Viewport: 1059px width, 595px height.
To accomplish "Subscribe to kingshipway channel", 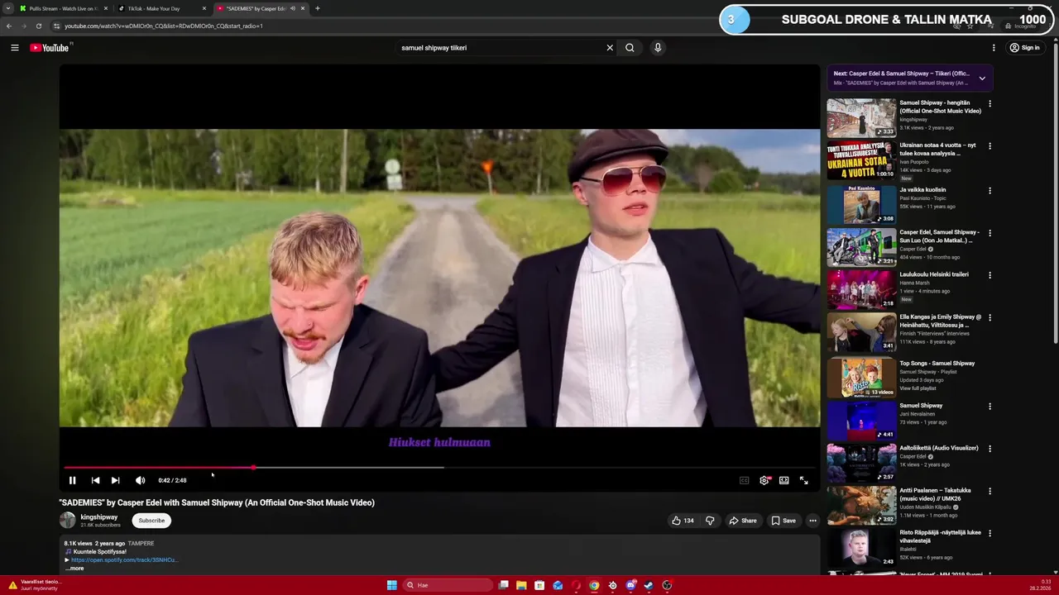I will pyautogui.click(x=151, y=521).
